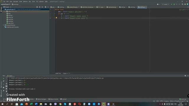The height and width of the screenshot is (106, 189).
Task: Open the Refactor menu
Action: tap(25, 1)
